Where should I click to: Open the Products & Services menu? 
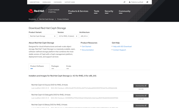point(78,11)
